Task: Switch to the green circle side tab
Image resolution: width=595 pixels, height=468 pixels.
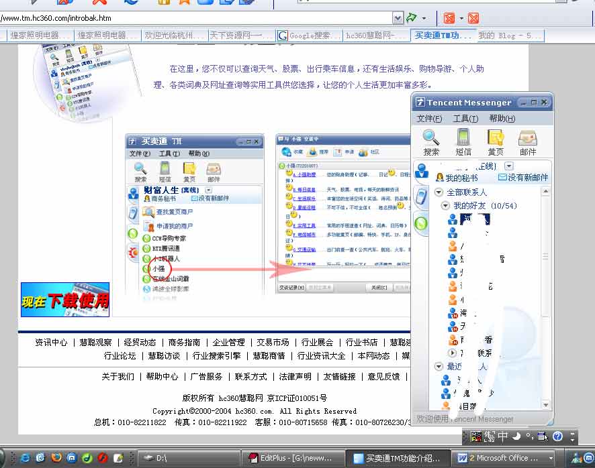Action: (421, 223)
